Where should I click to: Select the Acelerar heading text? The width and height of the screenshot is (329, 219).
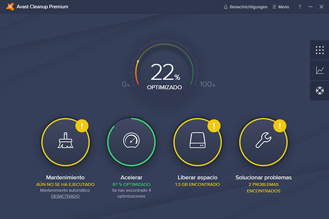click(x=132, y=178)
